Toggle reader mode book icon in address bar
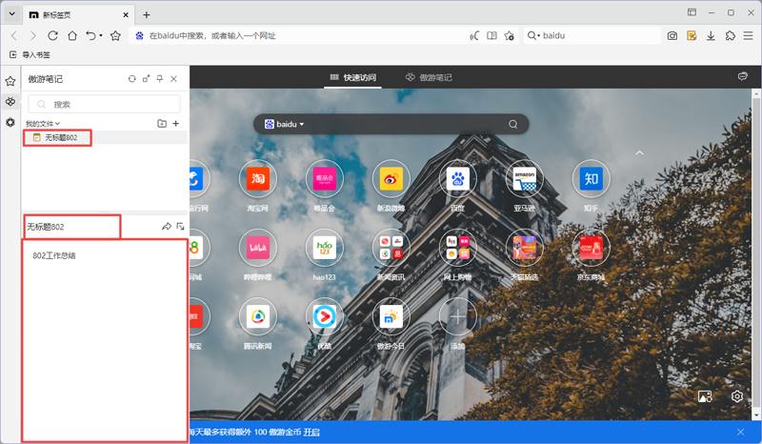Image resolution: width=762 pixels, height=444 pixels. (492, 36)
